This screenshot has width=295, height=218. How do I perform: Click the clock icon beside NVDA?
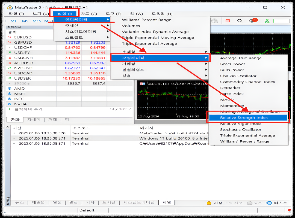(10, 104)
